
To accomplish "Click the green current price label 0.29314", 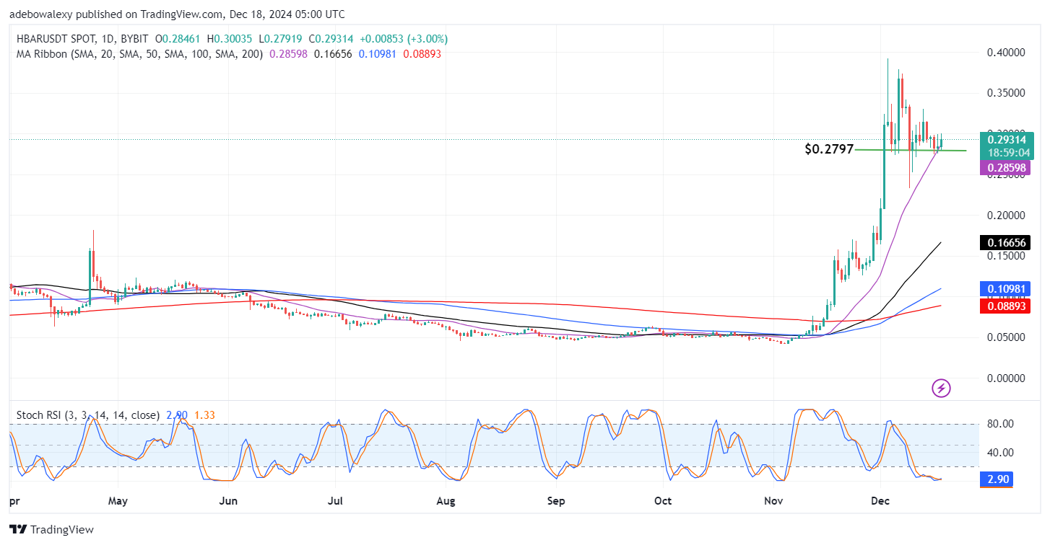I will coord(1007,139).
